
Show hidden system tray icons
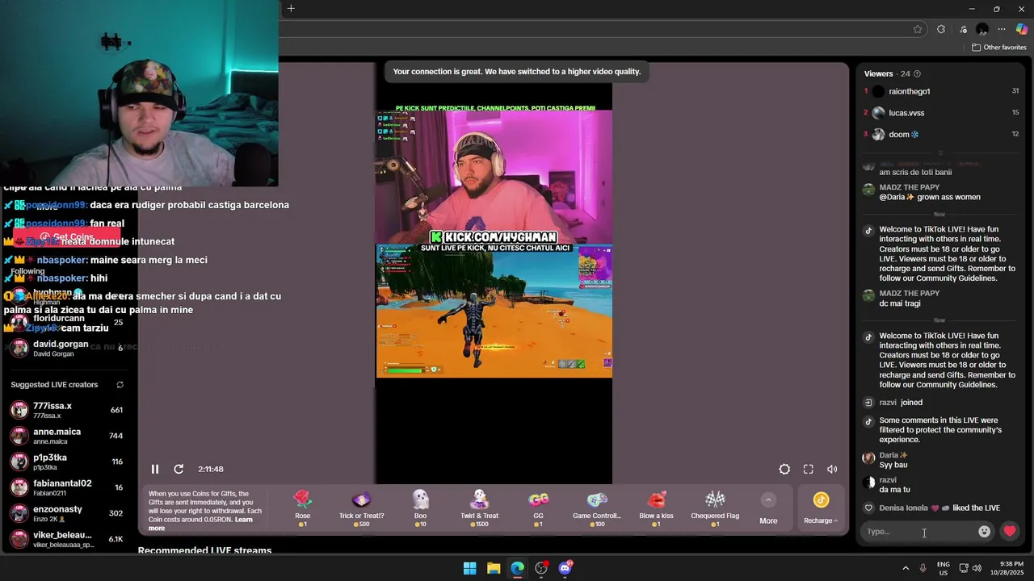point(905,568)
